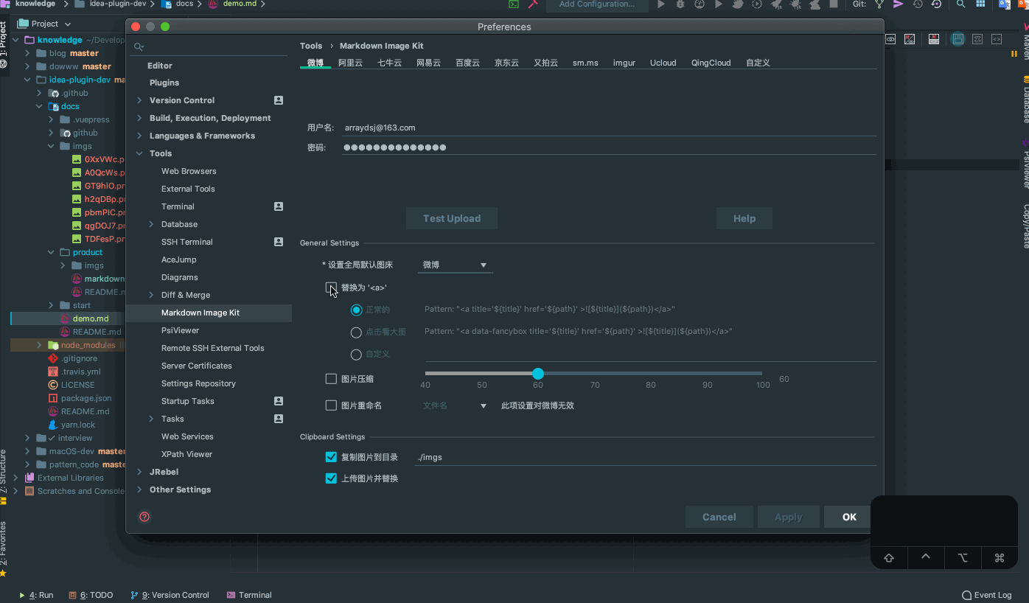Image resolution: width=1029 pixels, height=603 pixels.
Task: Click the Git history clock icon
Action: (918, 4)
